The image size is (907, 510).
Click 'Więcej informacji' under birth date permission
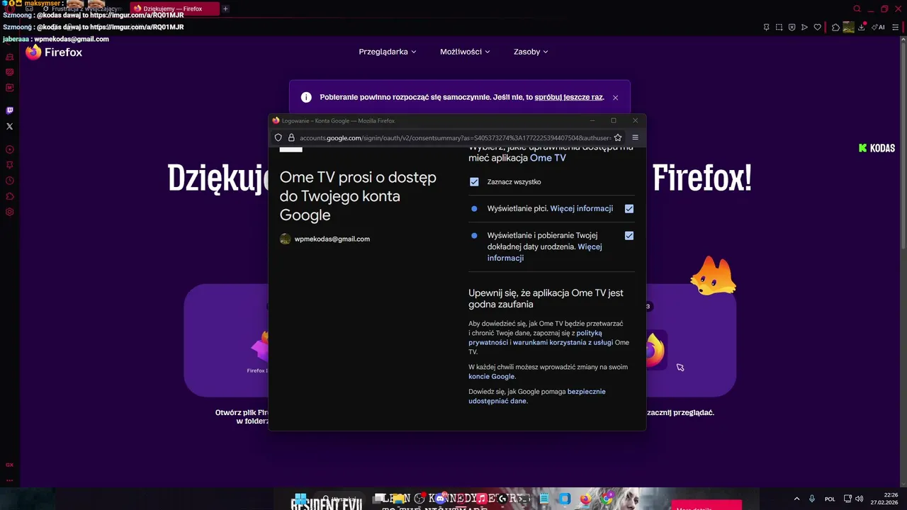(x=545, y=253)
